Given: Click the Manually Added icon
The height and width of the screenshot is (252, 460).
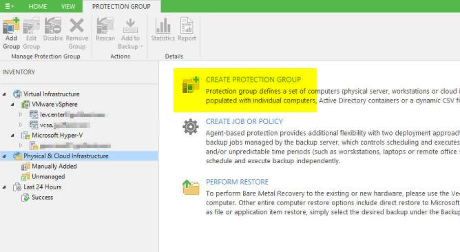Looking at the screenshot, I should tap(25, 167).
